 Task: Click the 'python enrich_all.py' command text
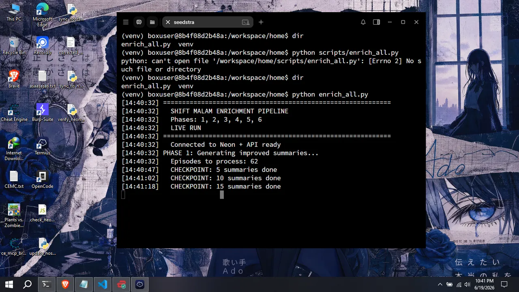tap(330, 94)
